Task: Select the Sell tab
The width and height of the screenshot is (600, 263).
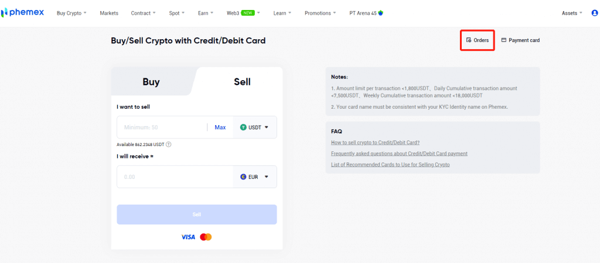Action: coord(242,82)
